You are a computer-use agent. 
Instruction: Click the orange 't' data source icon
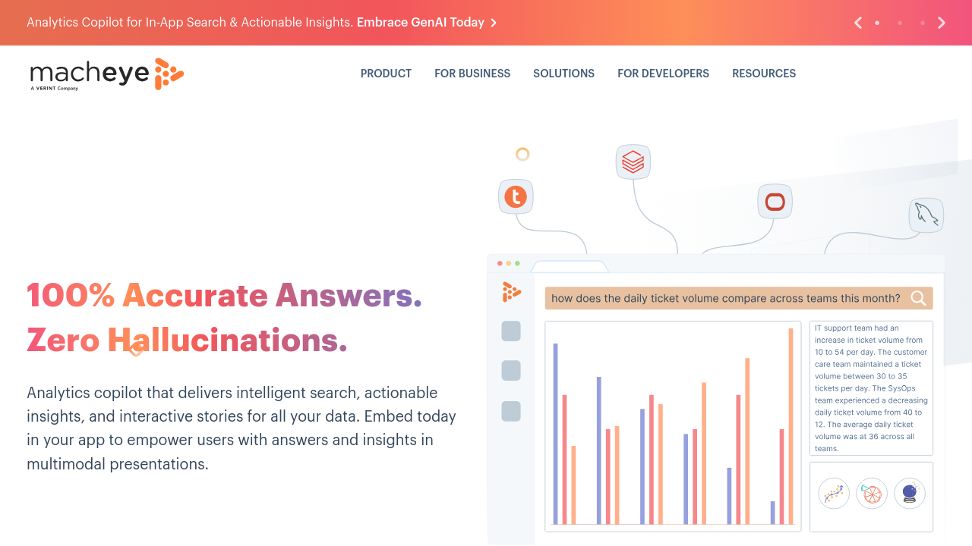(x=516, y=196)
